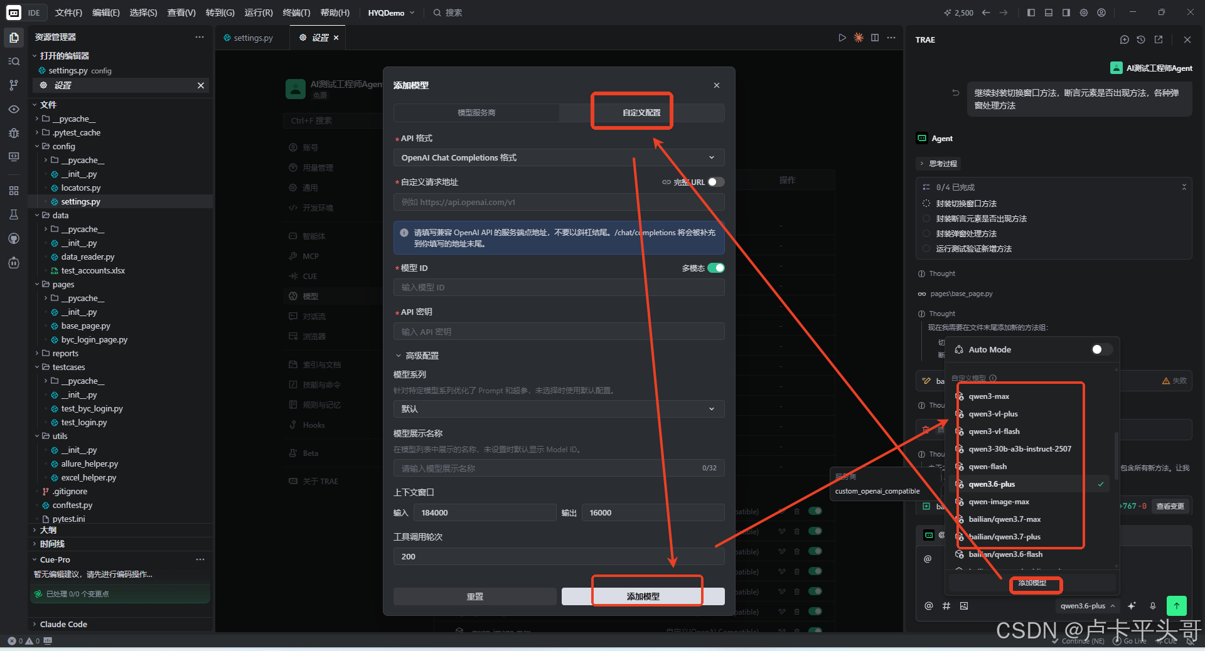Switch to the 模型服务商 tab
This screenshot has width=1205, height=651.
coord(476,113)
